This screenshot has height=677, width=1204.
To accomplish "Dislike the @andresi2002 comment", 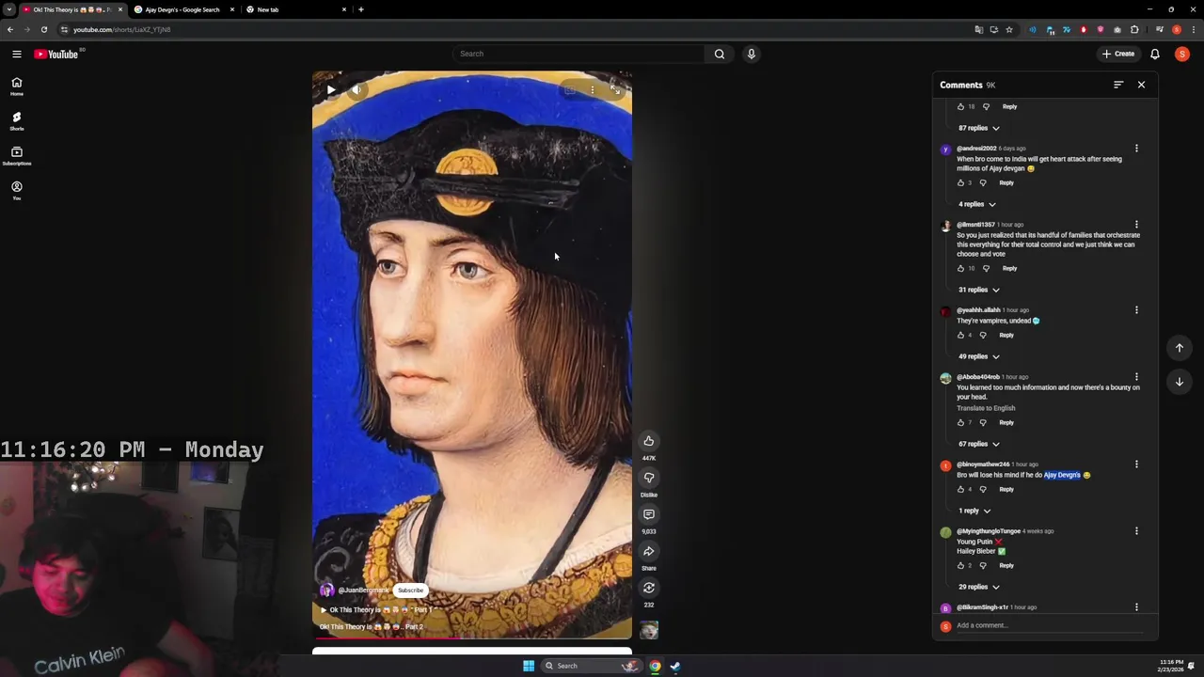I will (x=983, y=182).
